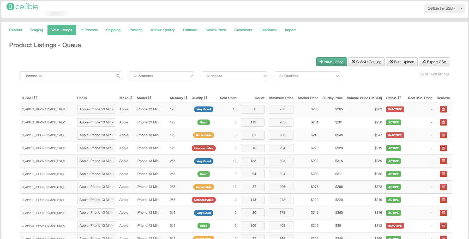Toggle ACTIVE status for 256_D listing
This screenshot has width=469, height=239.
pos(393,187)
